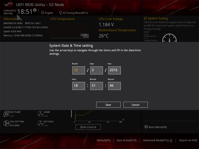Click the Motherboard Temperature value 26°C
Viewport: 199px width, 149px height.
[104, 36]
